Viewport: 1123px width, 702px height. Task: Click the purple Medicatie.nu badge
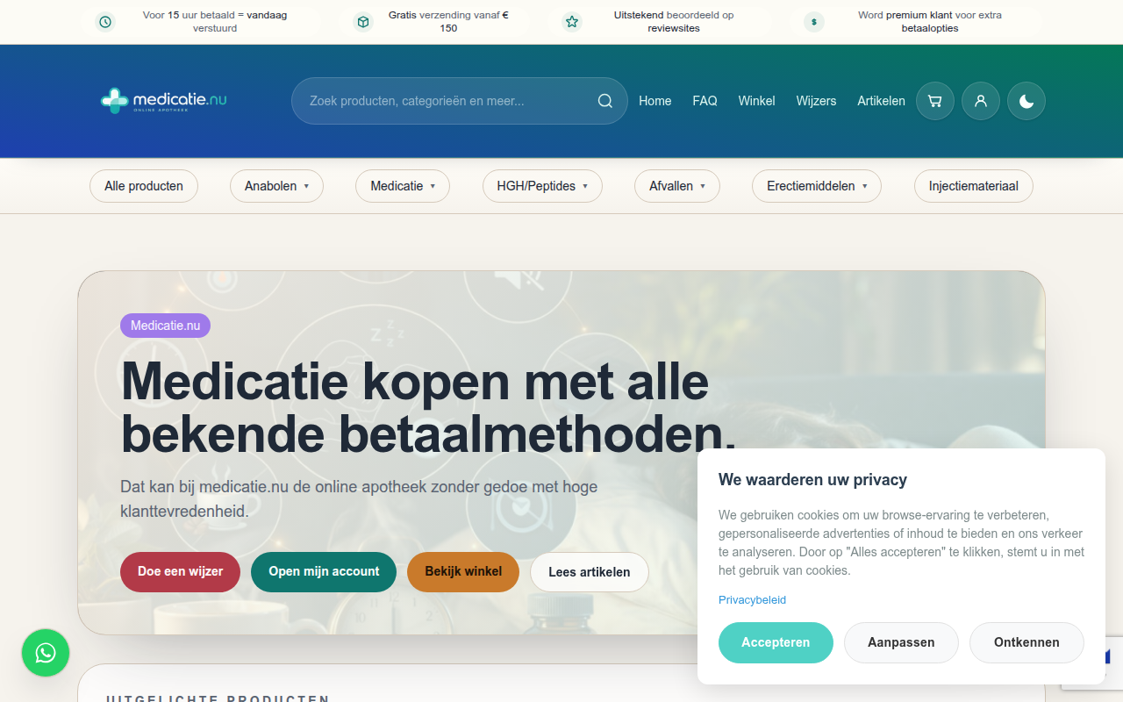coord(165,326)
